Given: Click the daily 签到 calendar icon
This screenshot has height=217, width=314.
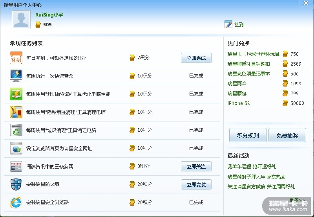Looking at the screenshot, I should coord(16,58).
